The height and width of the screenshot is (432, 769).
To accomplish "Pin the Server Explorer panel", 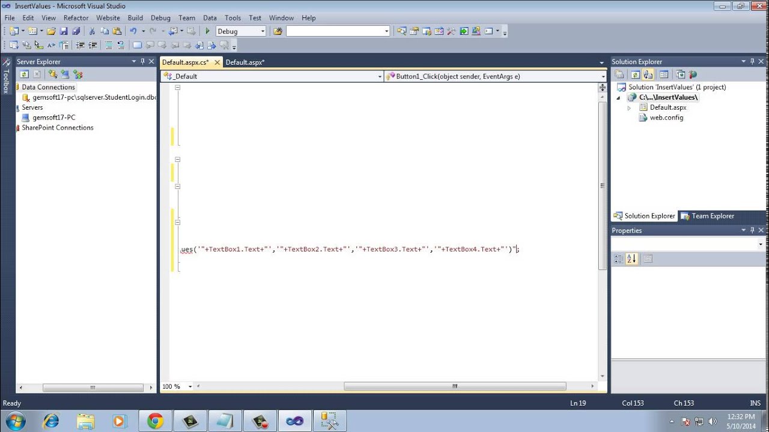I will pyautogui.click(x=142, y=61).
